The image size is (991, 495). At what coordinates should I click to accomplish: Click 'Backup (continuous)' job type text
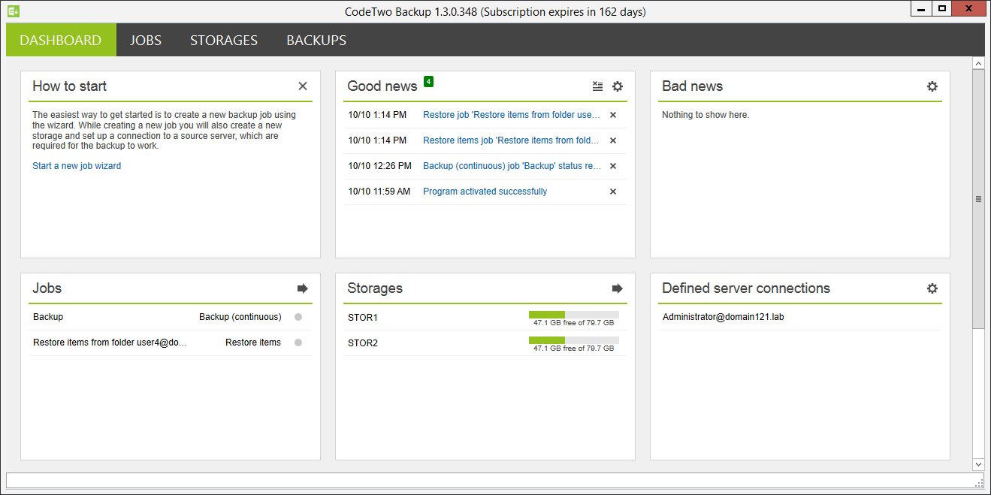click(x=240, y=317)
